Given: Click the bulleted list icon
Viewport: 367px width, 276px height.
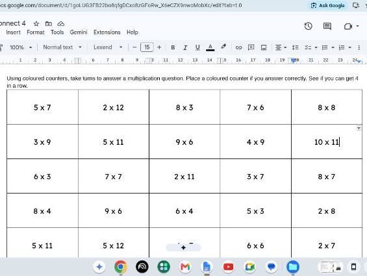Looking at the screenshot, I should [325, 47].
